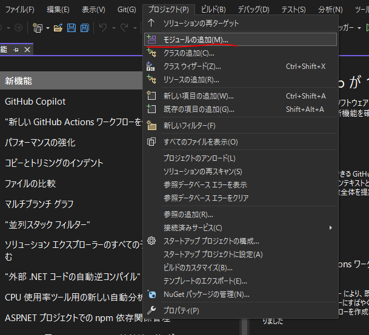Click the Navigate Forward arrow icon
Screen dimensions: 369x335
point(18,28)
